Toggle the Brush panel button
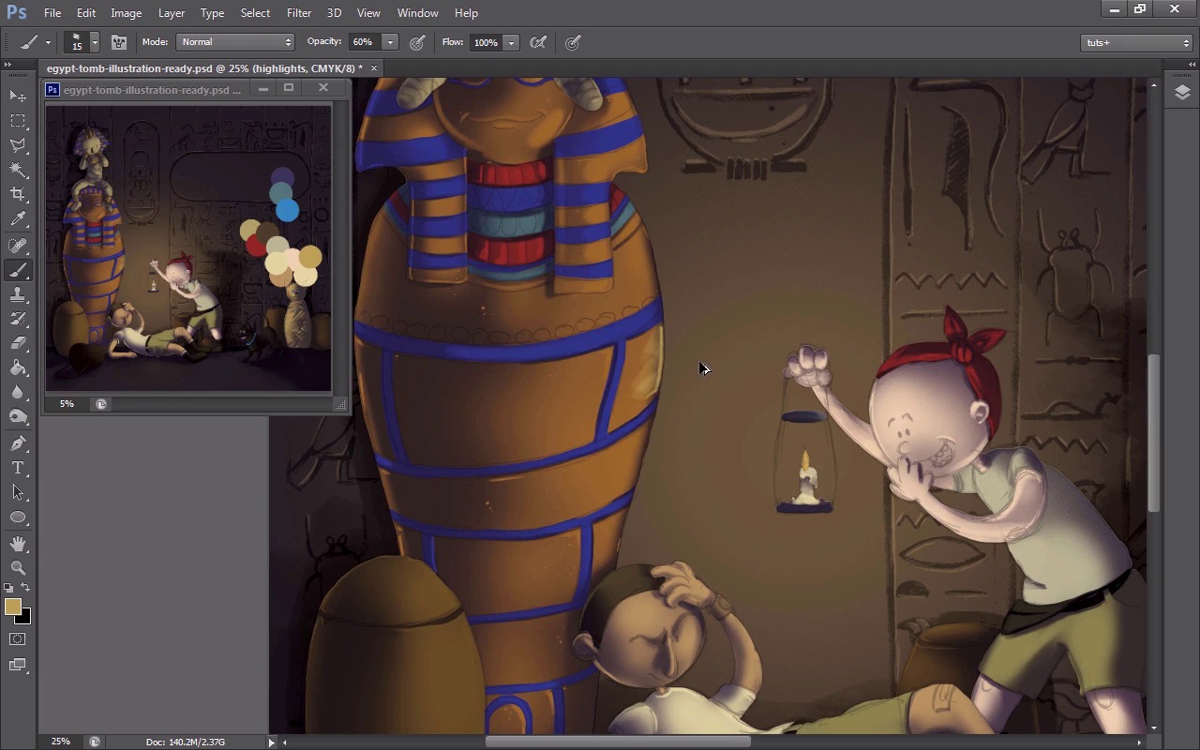1200x750 pixels. pyautogui.click(x=119, y=42)
